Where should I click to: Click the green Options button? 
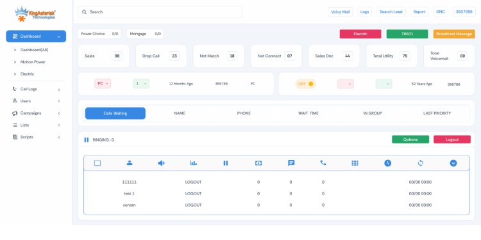click(x=410, y=140)
